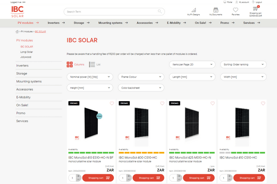This screenshot has width=277, height=184.
Task: Open Sorting: Order ranking dropdown
Action: 243,64
